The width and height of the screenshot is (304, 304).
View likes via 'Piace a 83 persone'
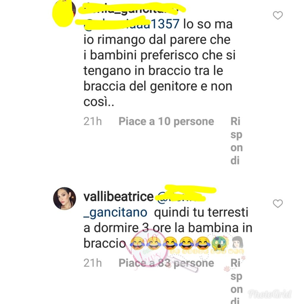166,263
